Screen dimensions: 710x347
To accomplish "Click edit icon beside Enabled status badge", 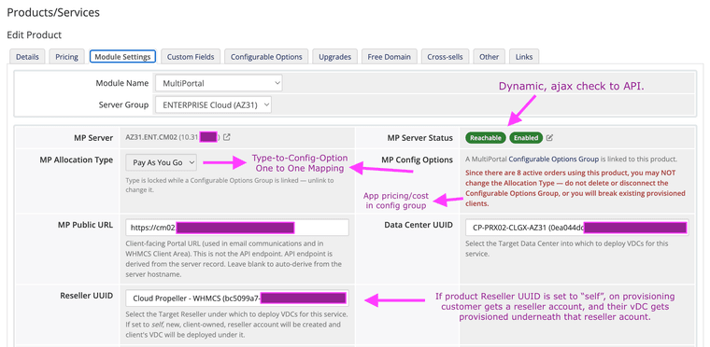I will 549,137.
